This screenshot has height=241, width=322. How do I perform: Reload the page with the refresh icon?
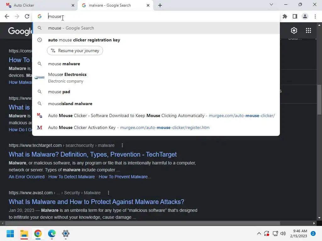click(x=27, y=16)
